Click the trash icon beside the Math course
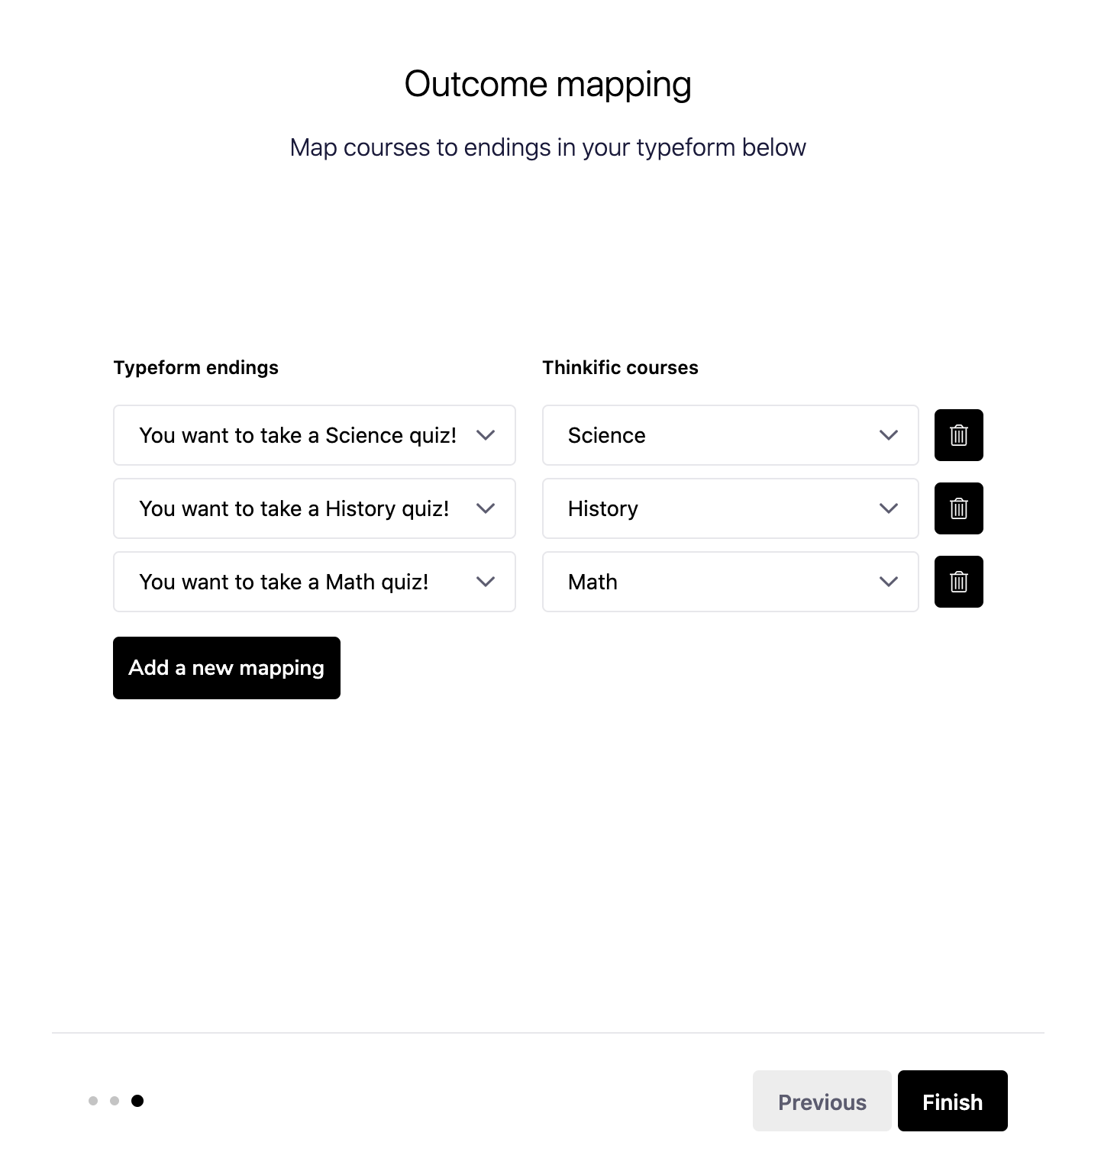The height and width of the screenshot is (1168, 1101). click(958, 582)
